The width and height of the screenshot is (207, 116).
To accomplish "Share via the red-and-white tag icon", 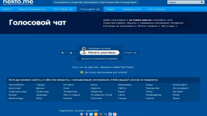I will tap(115, 114).
